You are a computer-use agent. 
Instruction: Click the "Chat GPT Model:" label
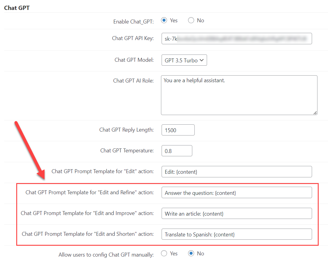point(134,60)
